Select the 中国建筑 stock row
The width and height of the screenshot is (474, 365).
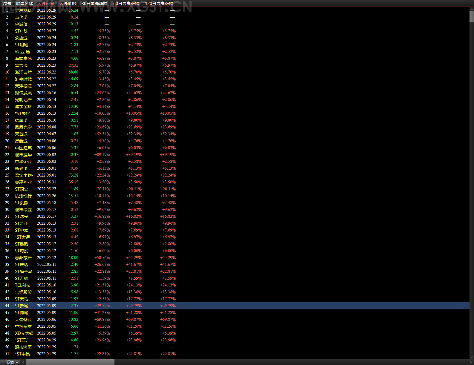(235, 148)
